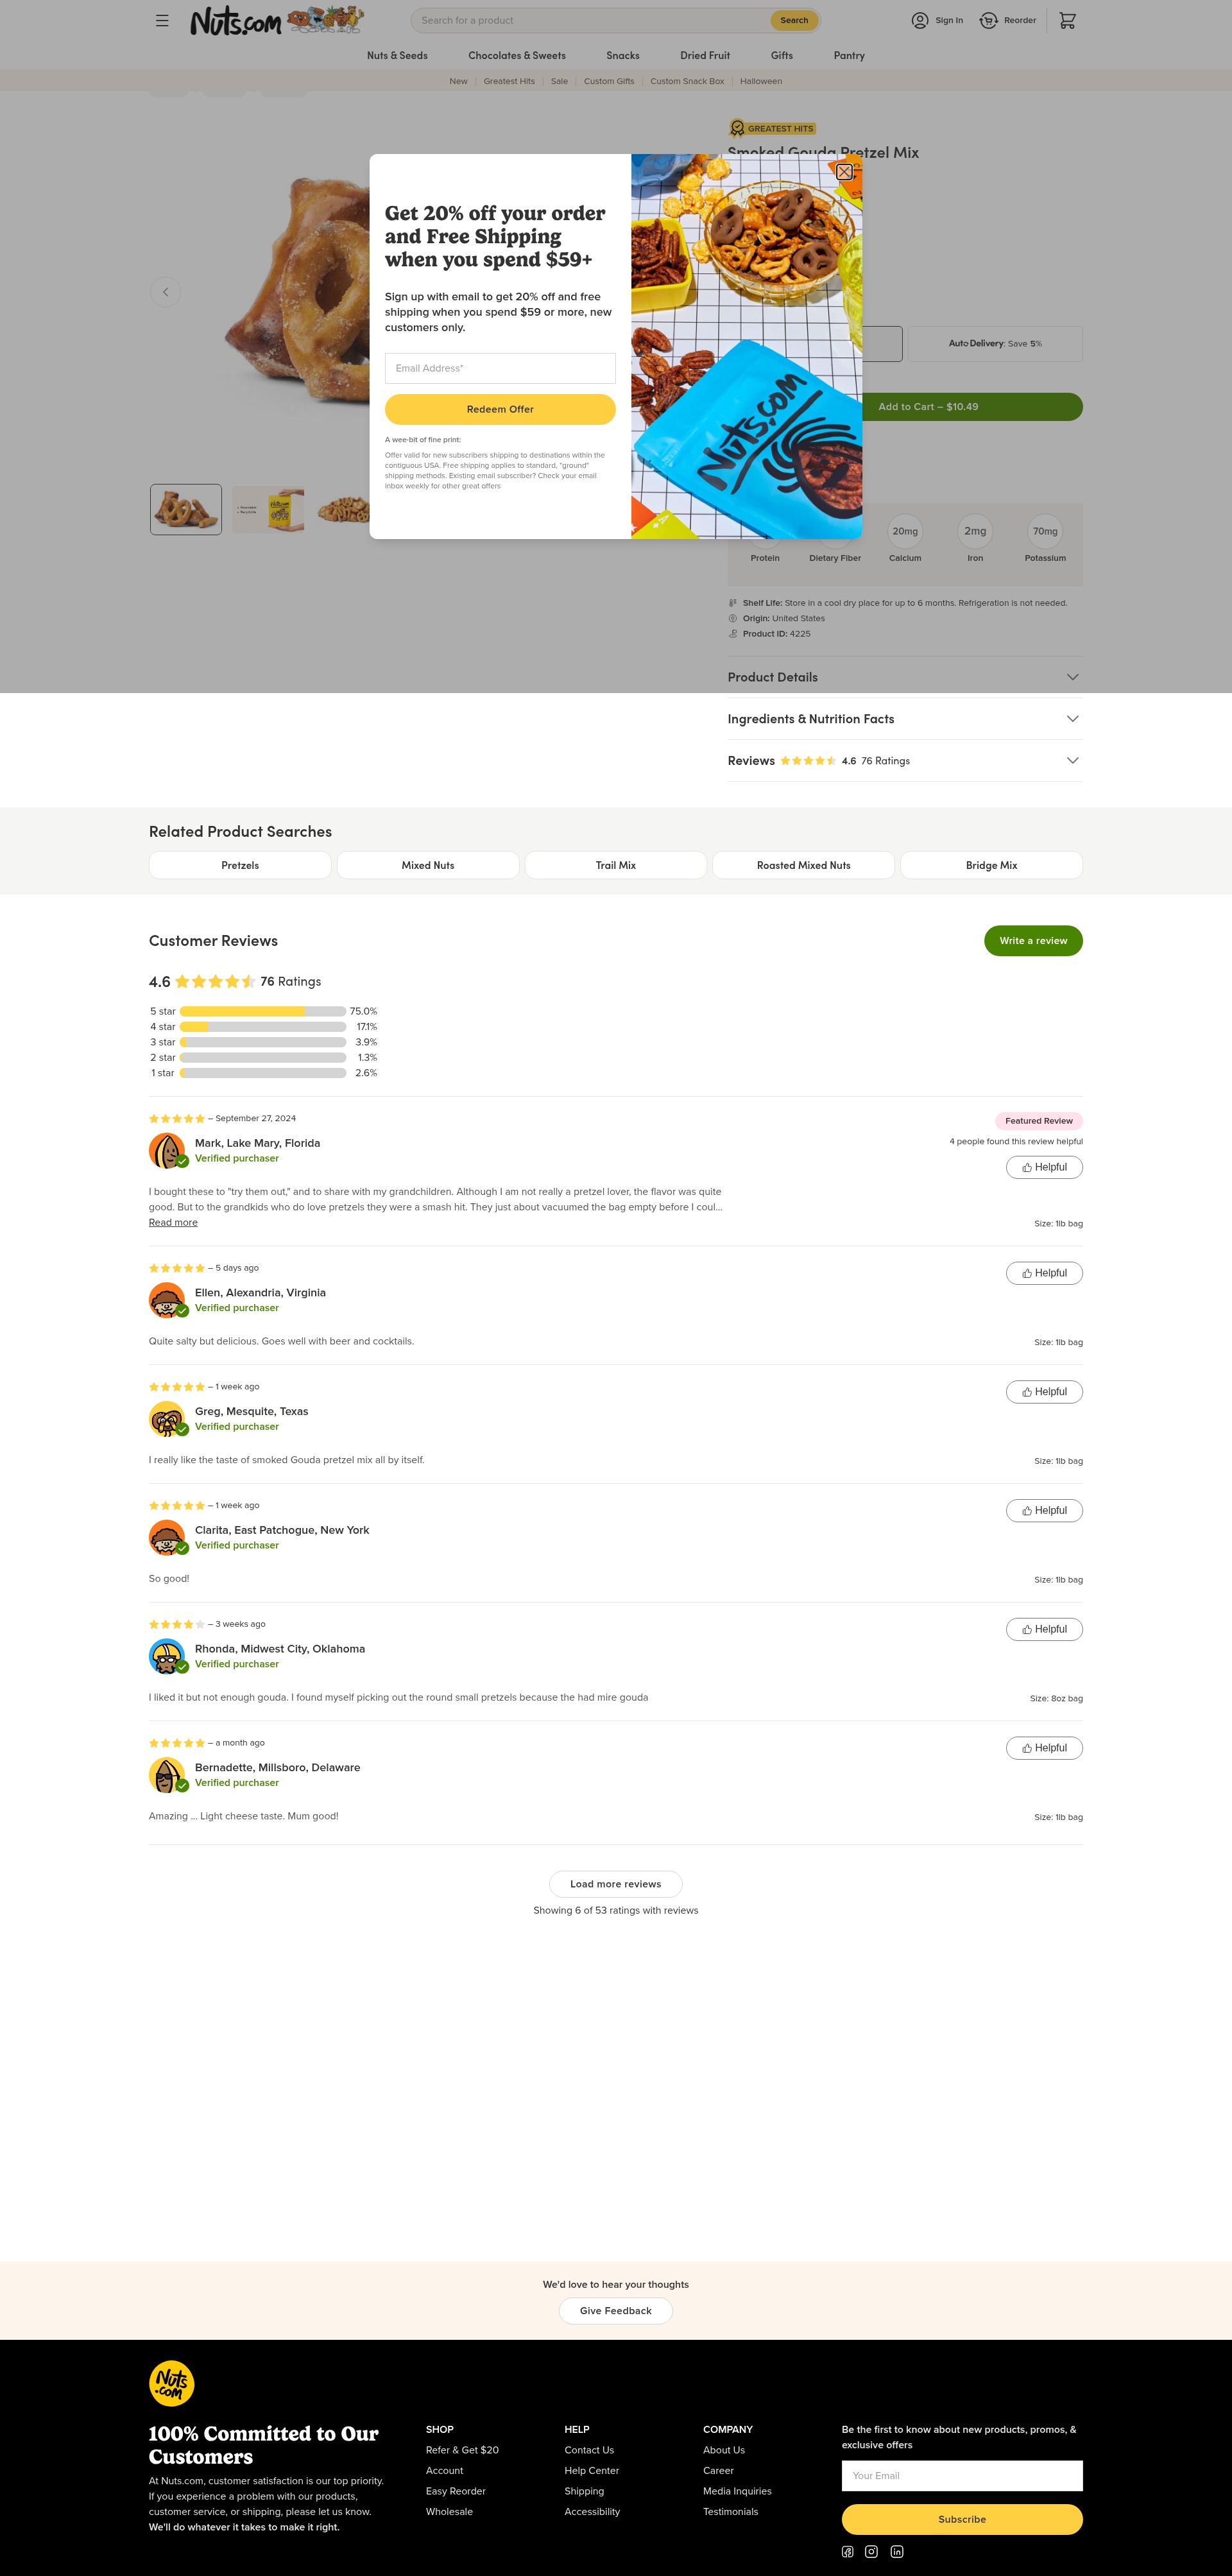
Task: Click the round Nuts.com footer logo
Action: click(x=172, y=2383)
